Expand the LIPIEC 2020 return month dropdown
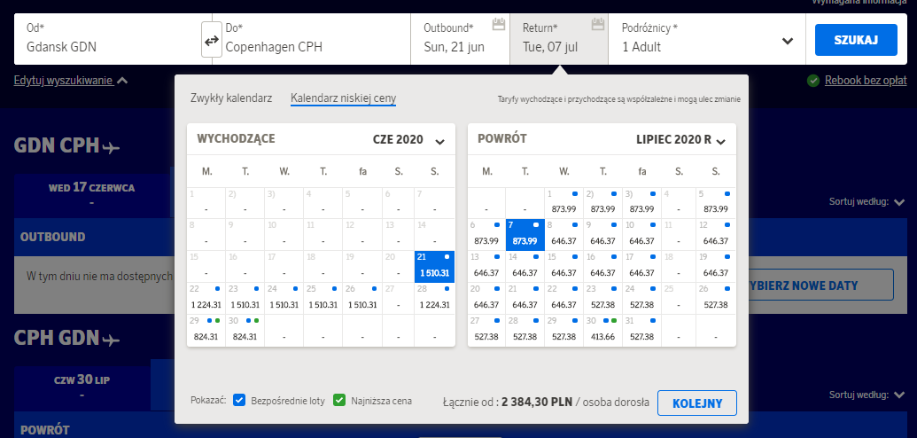 (720, 141)
